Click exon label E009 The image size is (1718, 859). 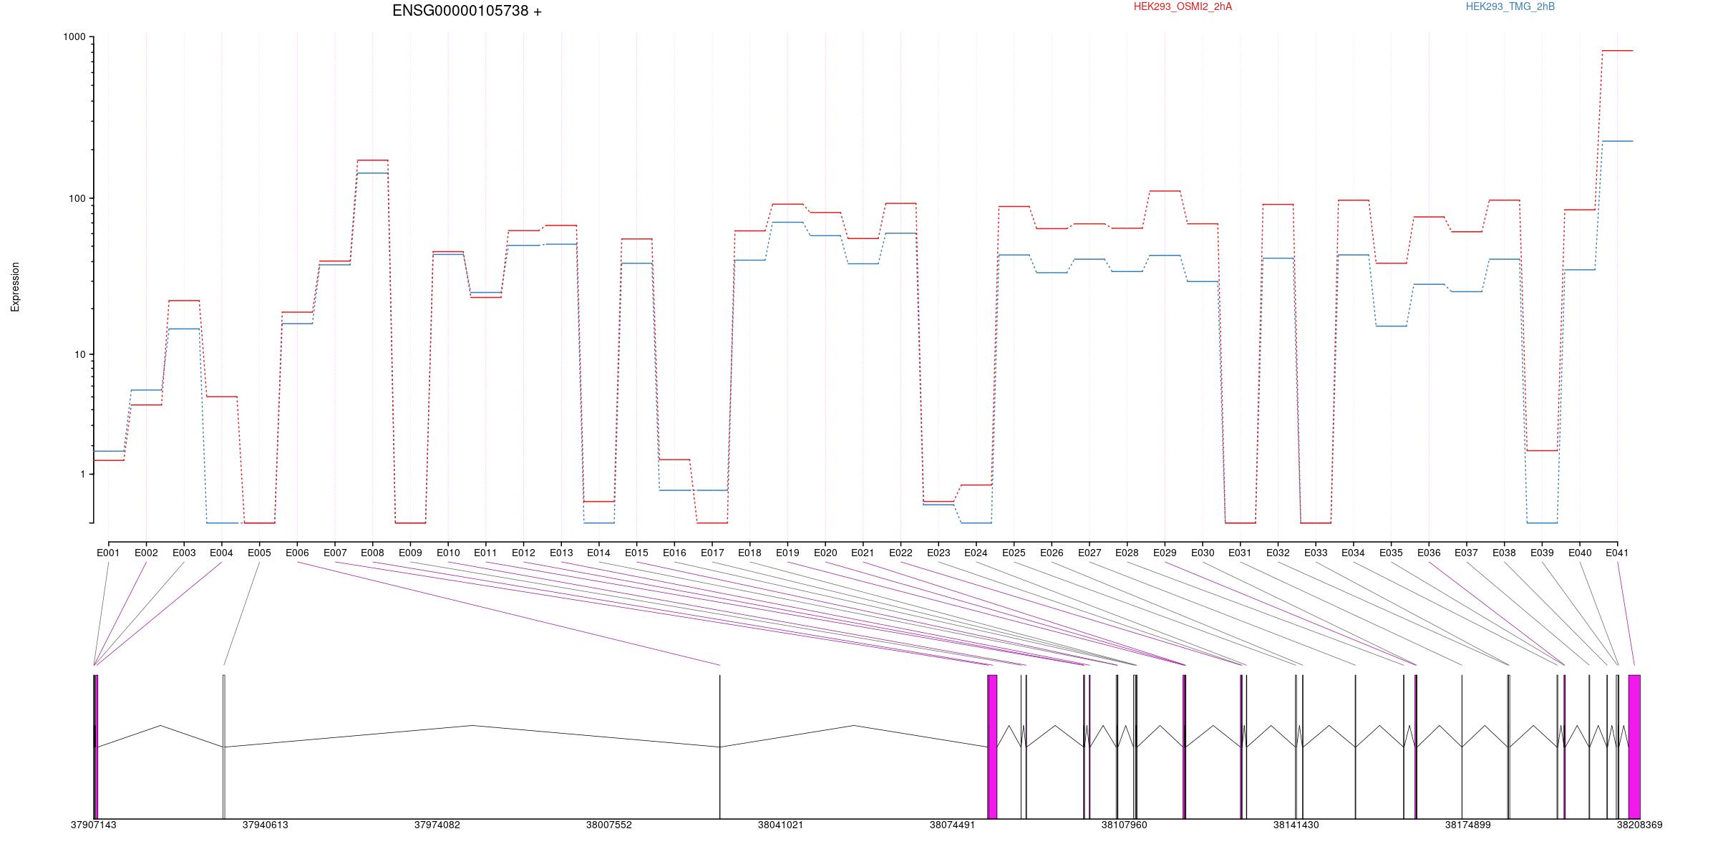(410, 553)
